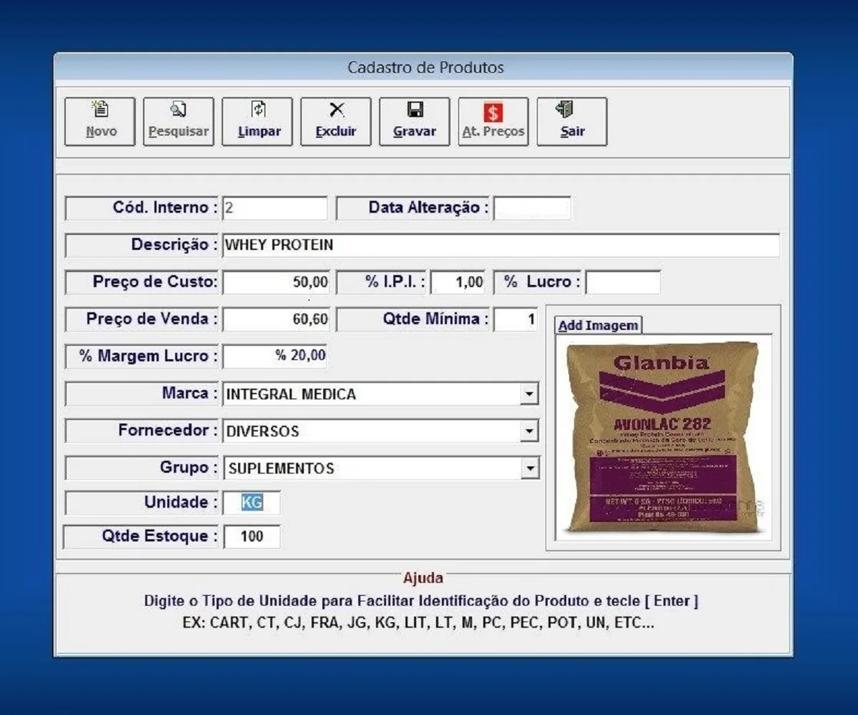Select the Preço de Venda field
The width and height of the screenshot is (858, 715).
point(276,319)
